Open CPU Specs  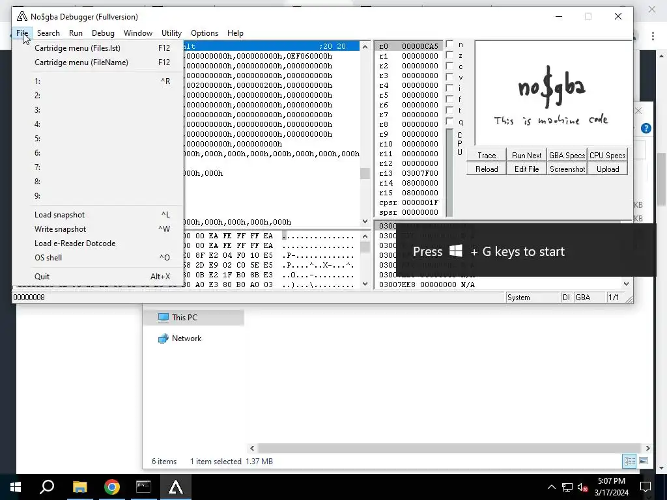click(x=608, y=155)
